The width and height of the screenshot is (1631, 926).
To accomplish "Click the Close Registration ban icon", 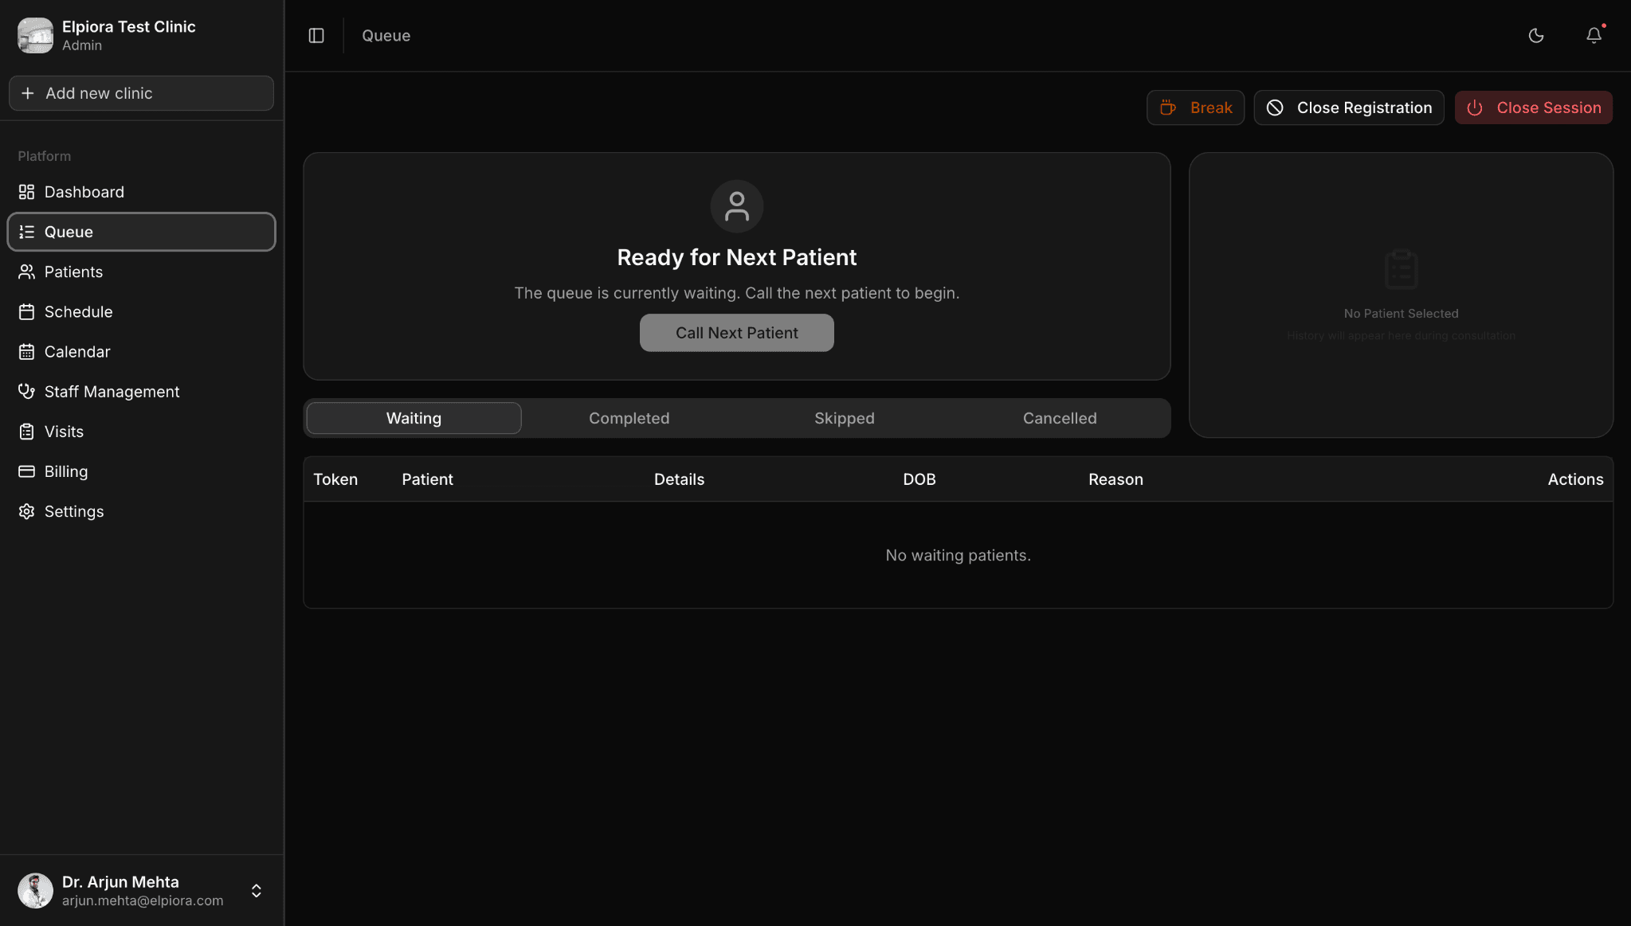I will [x=1275, y=107].
